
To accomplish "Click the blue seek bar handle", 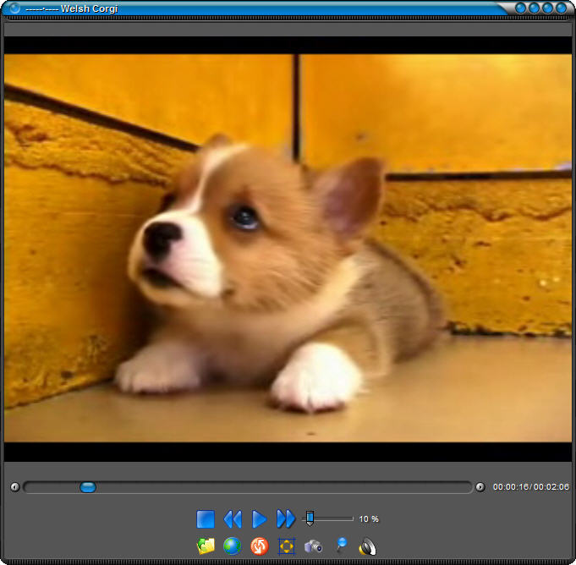I will [x=88, y=487].
